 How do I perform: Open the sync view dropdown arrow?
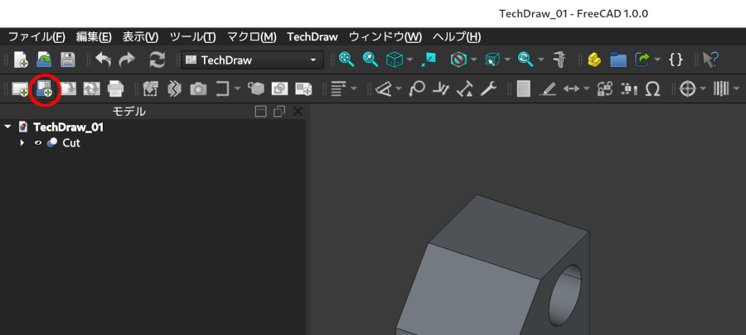(541, 60)
